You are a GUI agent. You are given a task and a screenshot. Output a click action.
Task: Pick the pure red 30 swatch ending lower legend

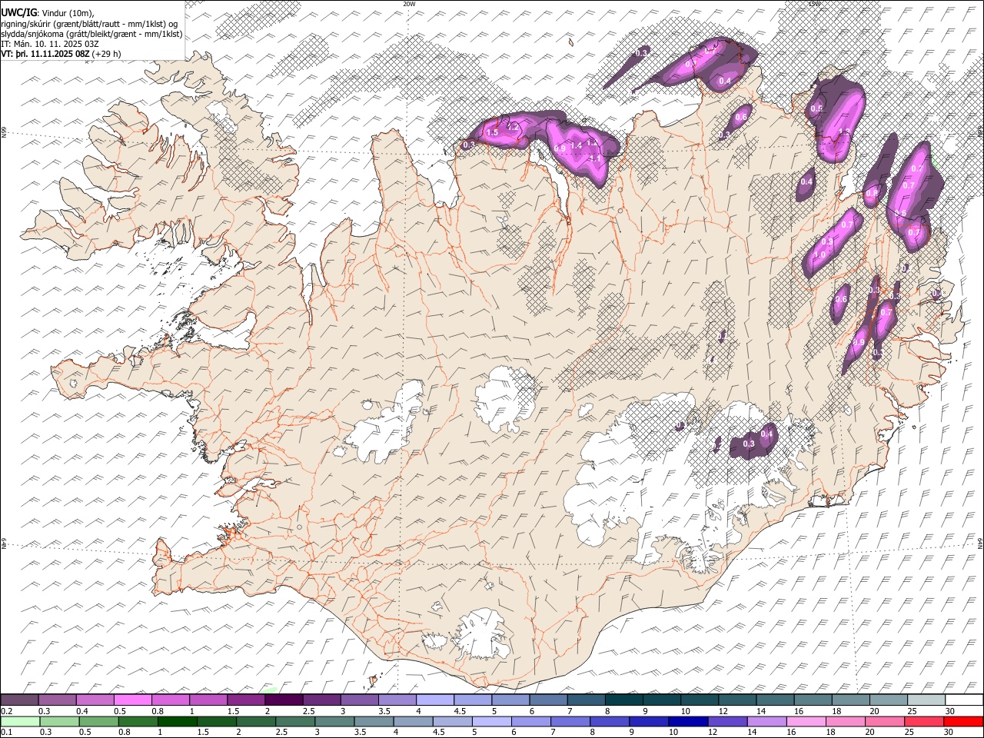click(963, 721)
